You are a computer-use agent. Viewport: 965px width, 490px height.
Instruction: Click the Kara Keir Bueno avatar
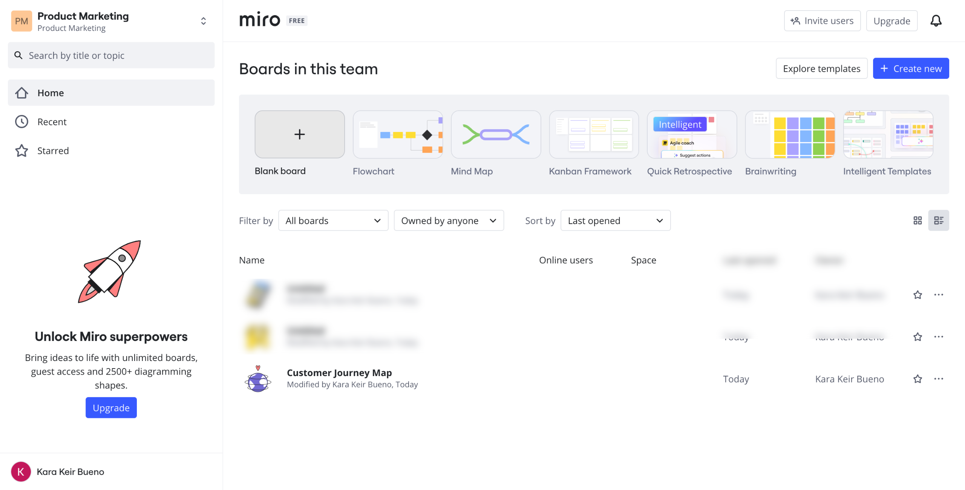coord(21,472)
